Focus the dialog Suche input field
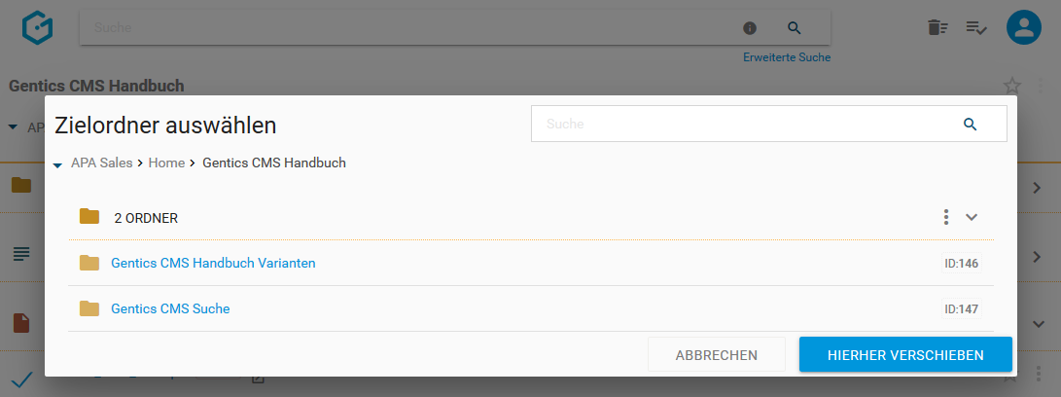The image size is (1061, 397). click(744, 125)
